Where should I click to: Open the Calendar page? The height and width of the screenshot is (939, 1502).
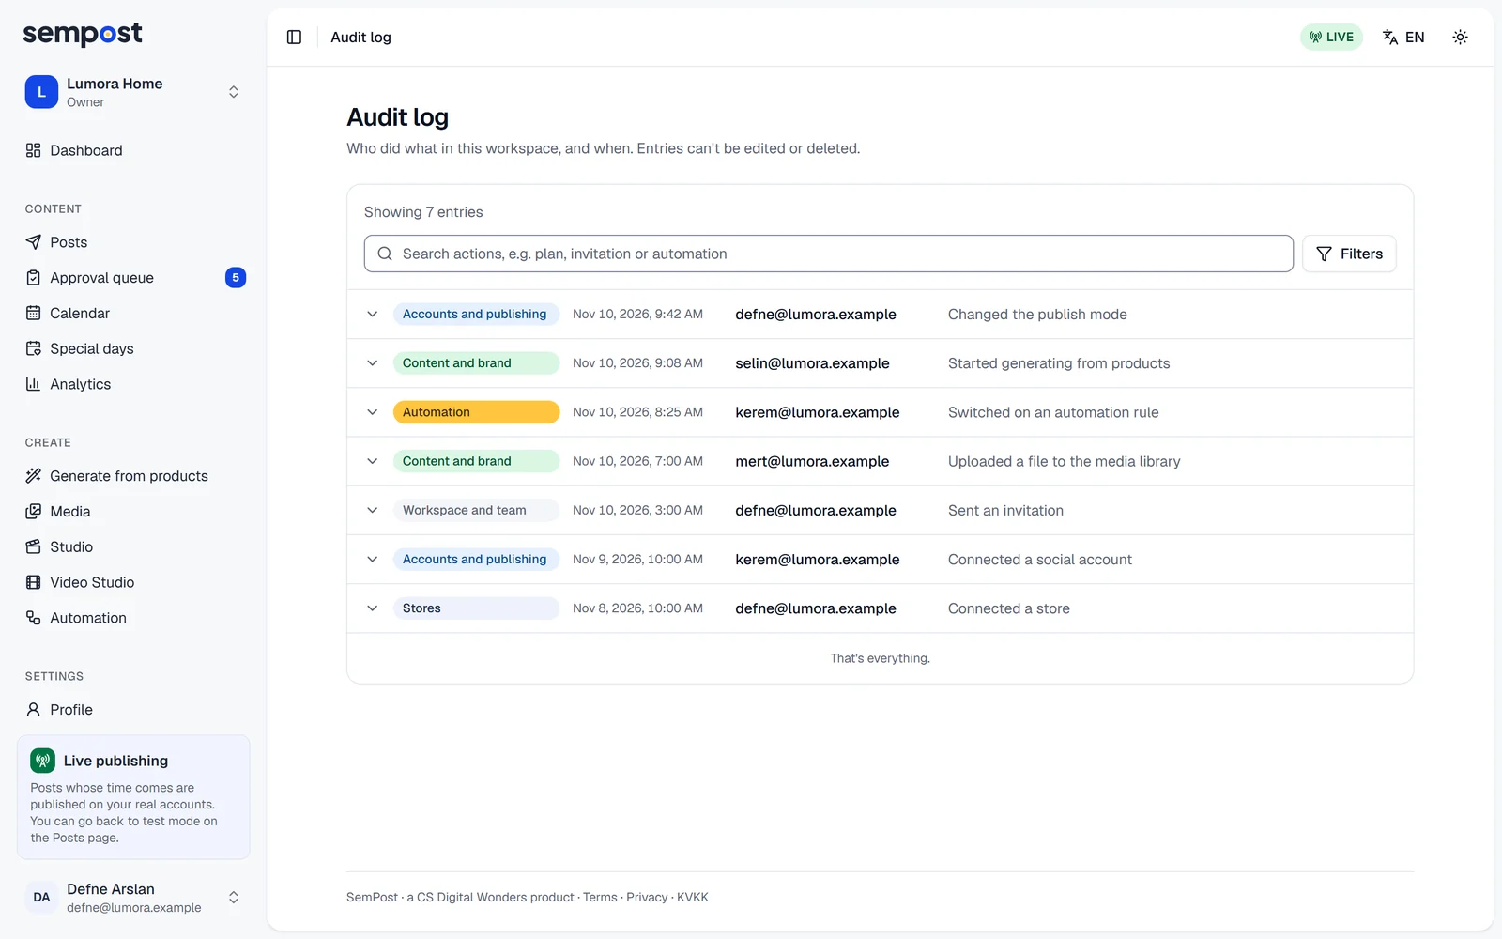[133, 314]
